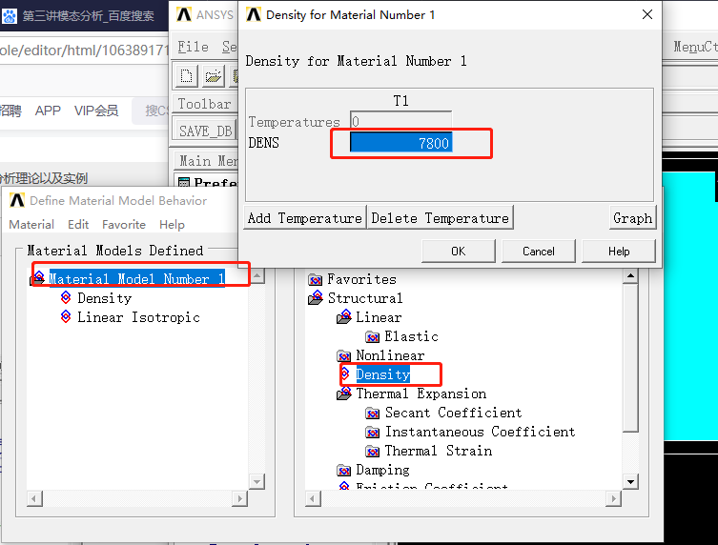Click left arrow of defined models horizontal scrollbar
718x545 pixels.
[34, 498]
